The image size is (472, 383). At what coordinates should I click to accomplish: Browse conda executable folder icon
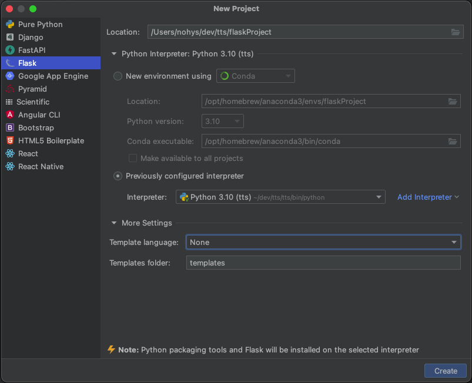[x=453, y=141]
